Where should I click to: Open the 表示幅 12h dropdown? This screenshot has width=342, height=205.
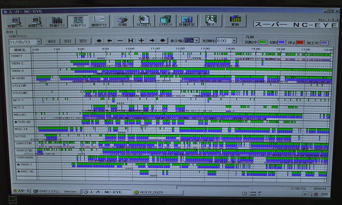coord(197,41)
